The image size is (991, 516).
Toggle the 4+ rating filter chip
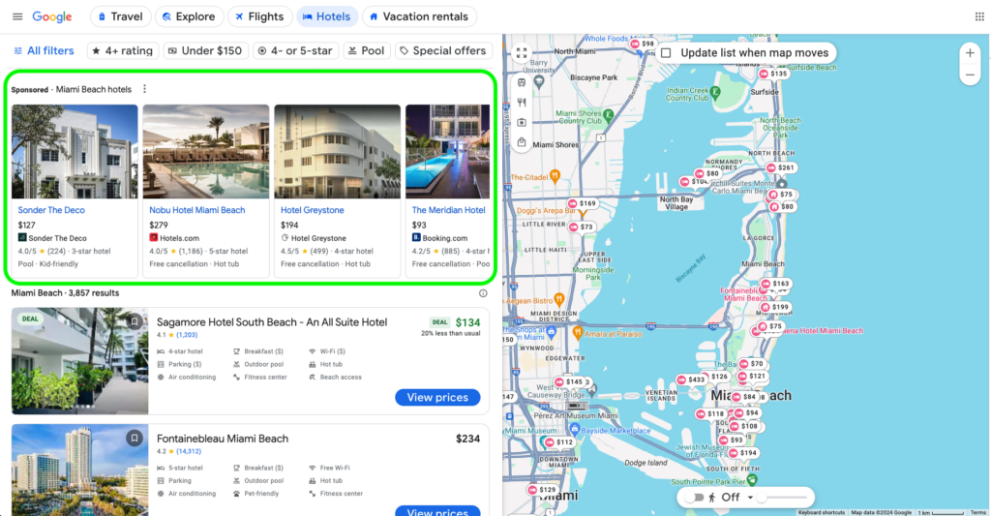(x=123, y=50)
